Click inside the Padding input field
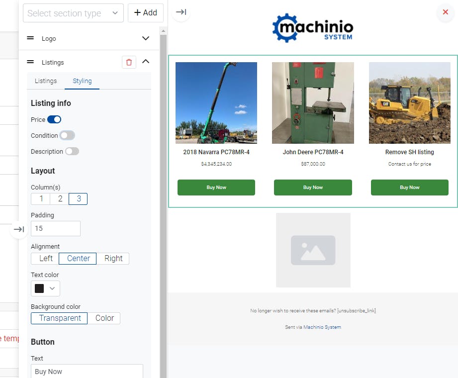Screen dimensions: 458x378 point(55,228)
